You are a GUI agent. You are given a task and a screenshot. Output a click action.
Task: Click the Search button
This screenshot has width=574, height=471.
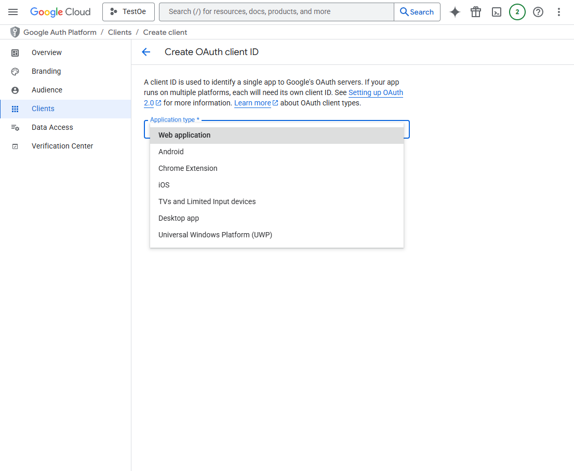(417, 12)
